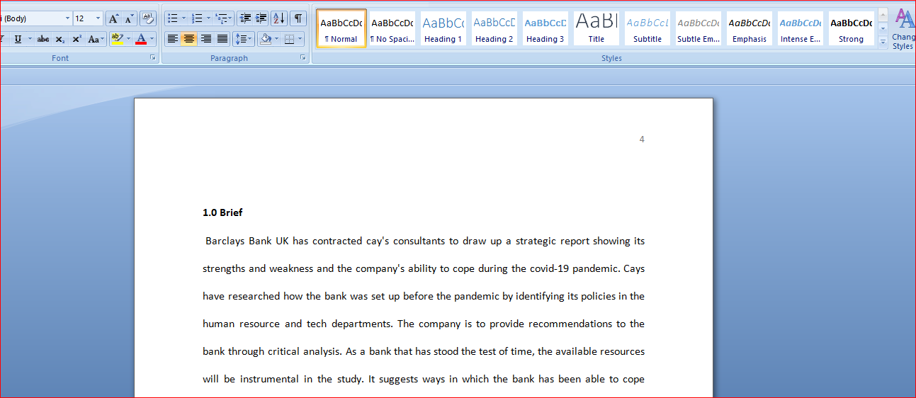Toggle superscript formatting
916x398 pixels.
(x=77, y=39)
